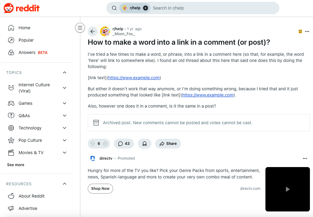
Task: Click the Search in r/help field
Action: tap(213, 8)
